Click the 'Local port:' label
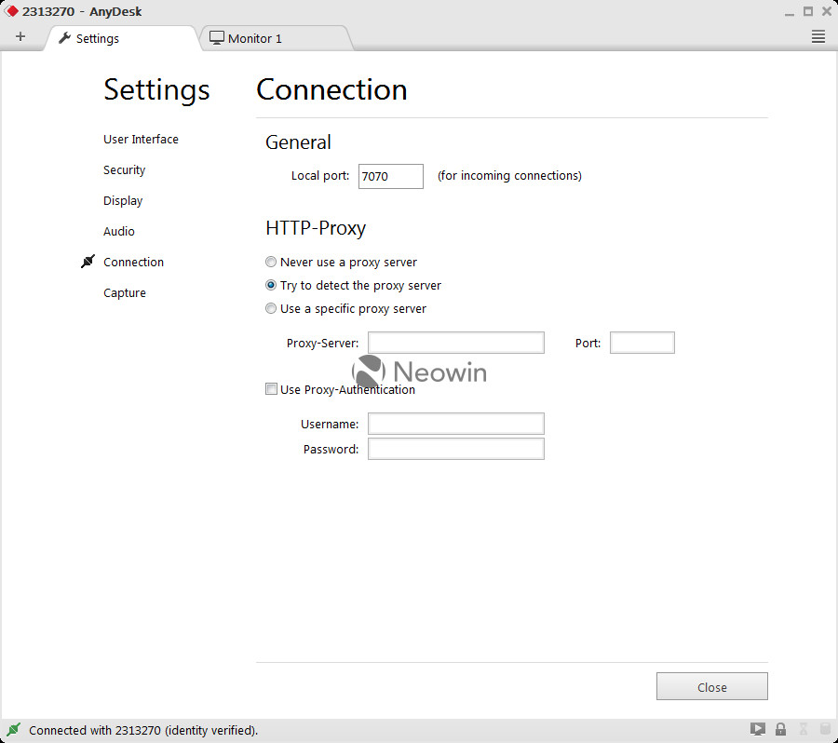Screen dimensions: 838x743 pyautogui.click(x=320, y=175)
